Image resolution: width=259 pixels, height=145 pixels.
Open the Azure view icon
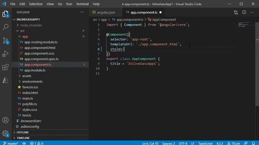(x=5, y=81)
